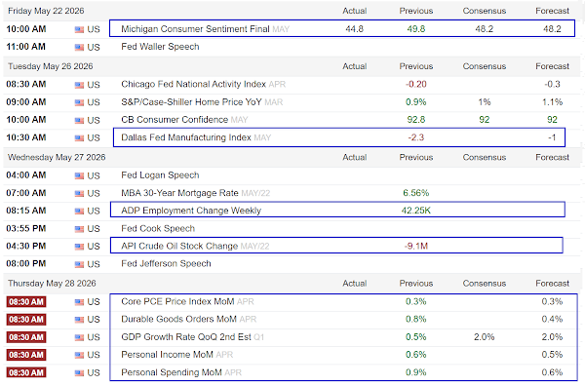The image size is (585, 386).
Task: Click US flag beside Michigan Consumer Sentiment
Action: click(x=79, y=29)
